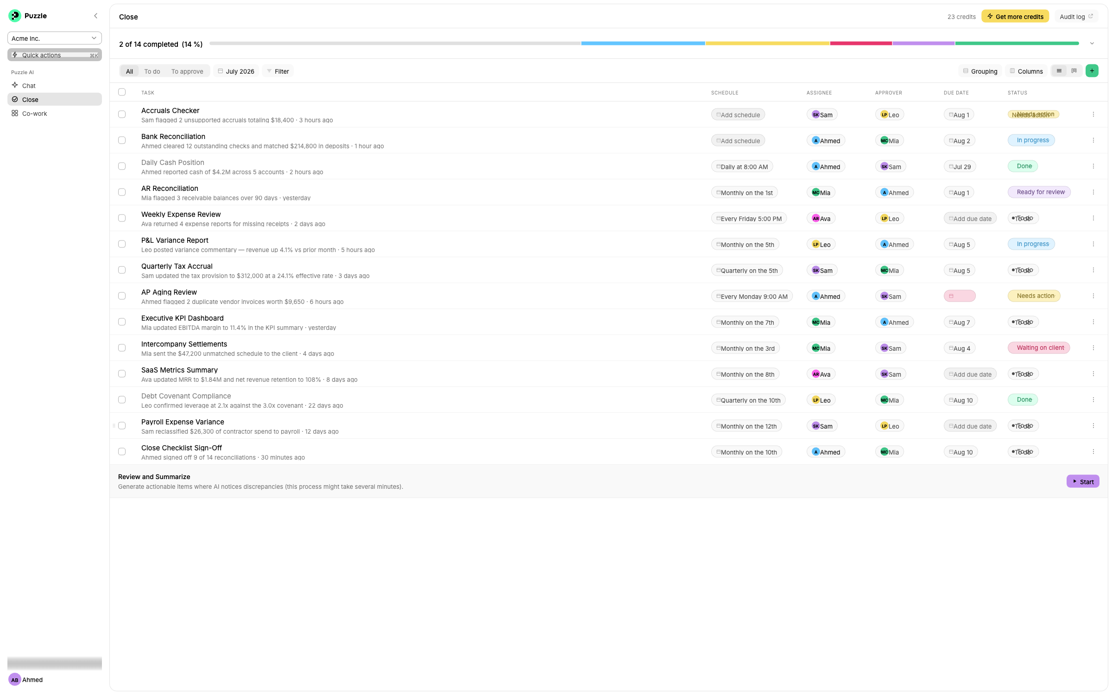Check the Intercompany Settlements checkbox

coord(122,348)
